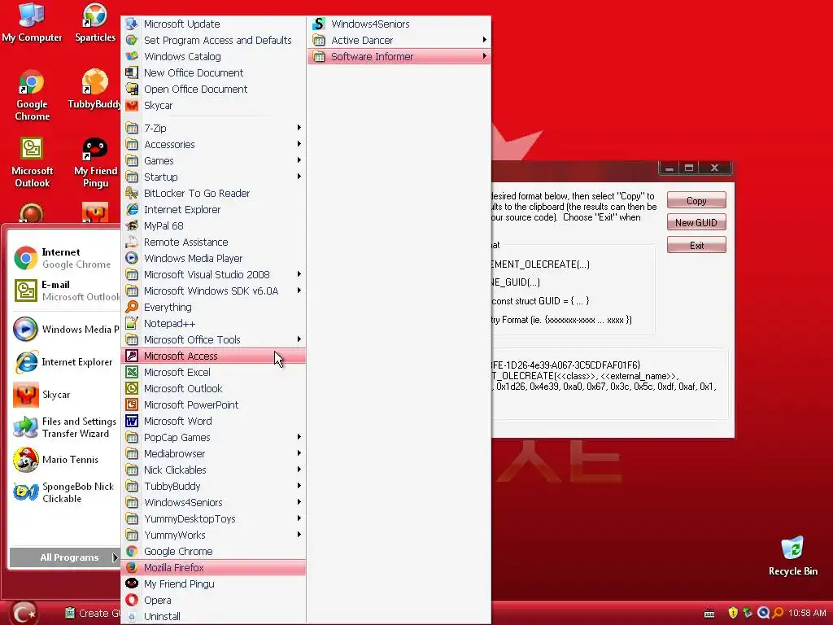Launch BitLocker To Go Reader
This screenshot has width=833, height=625.
click(x=214, y=194)
